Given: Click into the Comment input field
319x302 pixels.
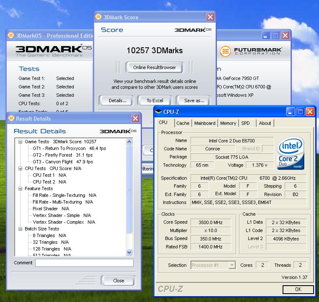Looking at the screenshot, I should (x=84, y=263).
